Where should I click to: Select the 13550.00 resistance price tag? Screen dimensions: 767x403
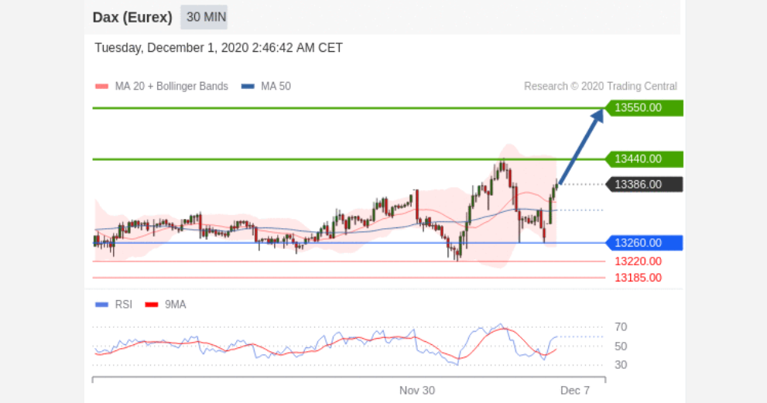[644, 108]
